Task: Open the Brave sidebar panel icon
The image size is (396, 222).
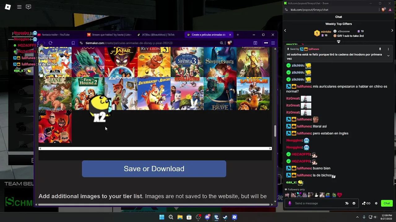Action: 255,43
